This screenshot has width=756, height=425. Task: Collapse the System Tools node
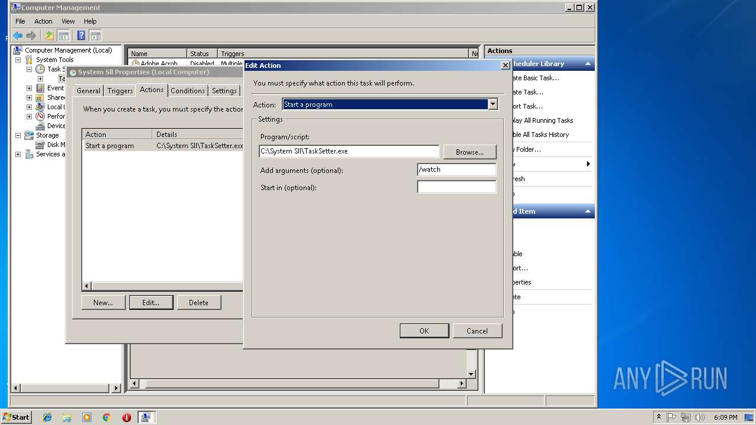pyautogui.click(x=18, y=60)
